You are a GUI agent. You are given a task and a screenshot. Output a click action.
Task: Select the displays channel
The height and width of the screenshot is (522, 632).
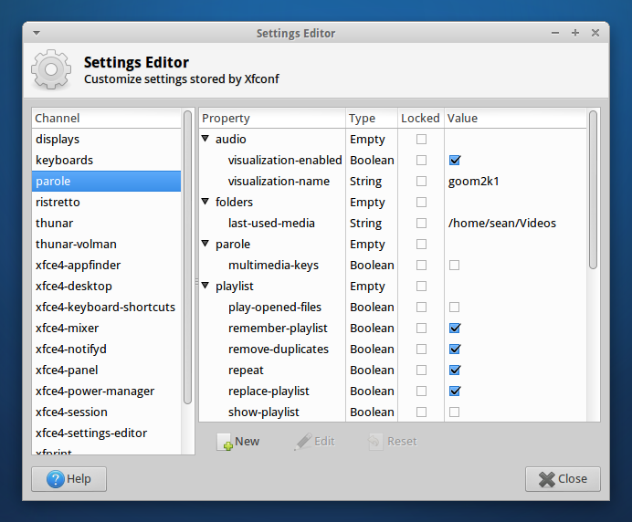point(107,140)
